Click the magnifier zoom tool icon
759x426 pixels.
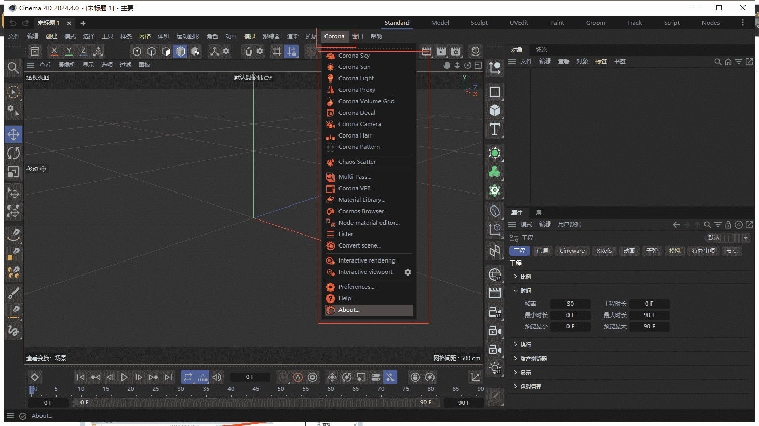point(13,68)
